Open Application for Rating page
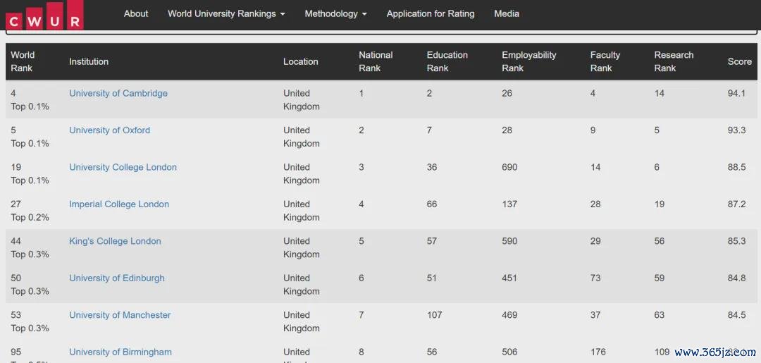Screen dimensions: 761x363 (x=431, y=13)
